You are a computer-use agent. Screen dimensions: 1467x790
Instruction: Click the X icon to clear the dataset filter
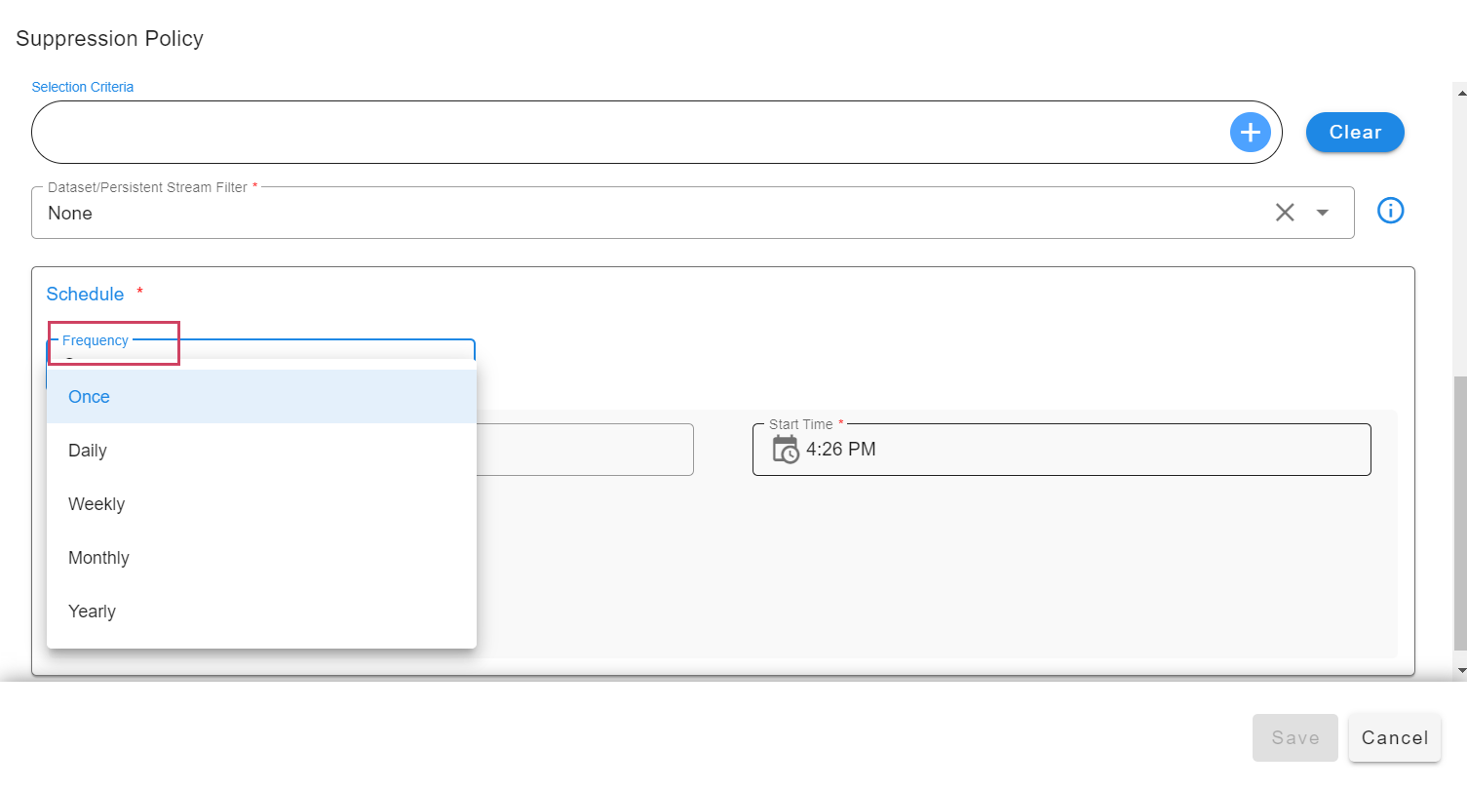point(1285,213)
